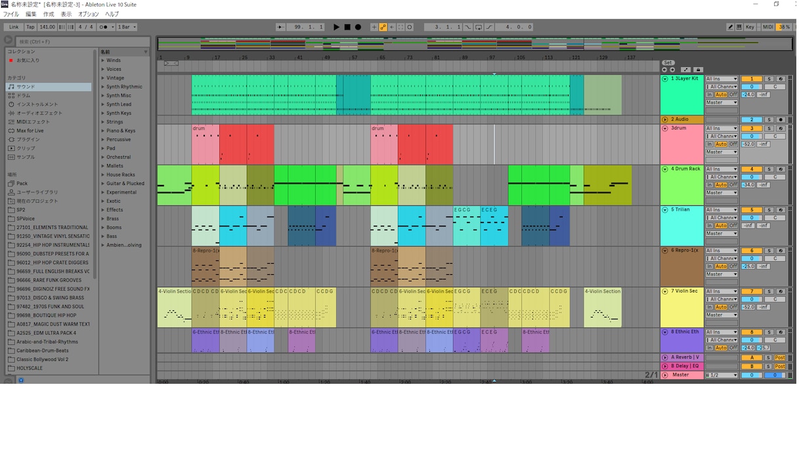Collapse the 8 Ethnic Eth track
The image size is (801, 450).
(x=665, y=332)
